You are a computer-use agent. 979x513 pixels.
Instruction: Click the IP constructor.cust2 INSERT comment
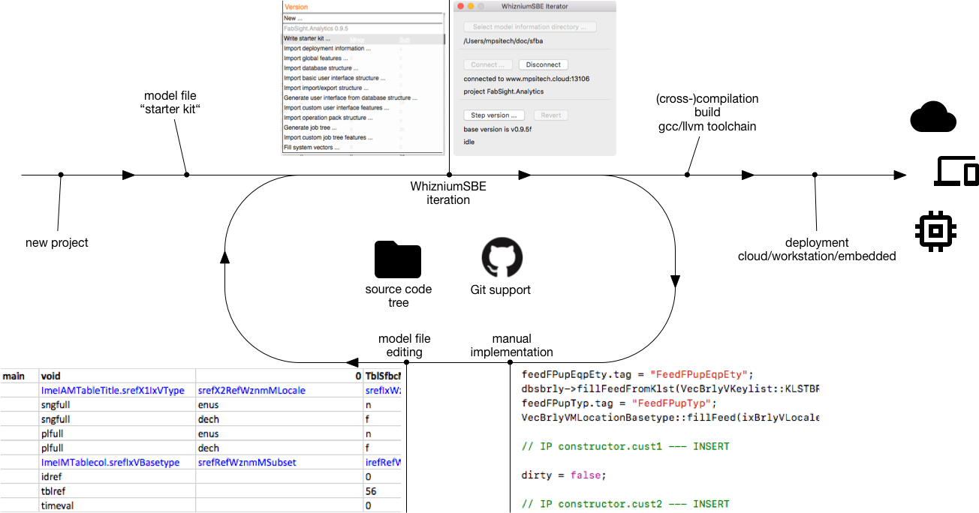pos(625,503)
